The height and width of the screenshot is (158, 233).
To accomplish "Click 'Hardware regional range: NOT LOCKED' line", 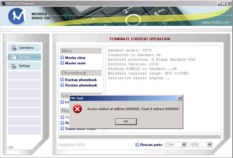I will (148, 73).
